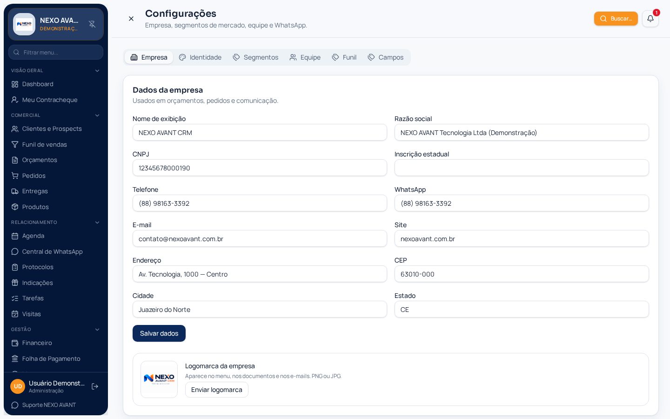This screenshot has height=419, width=670.
Task: Go to Protocolos
Action: click(56, 267)
